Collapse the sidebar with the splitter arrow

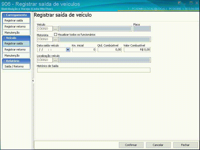click(x=33, y=81)
